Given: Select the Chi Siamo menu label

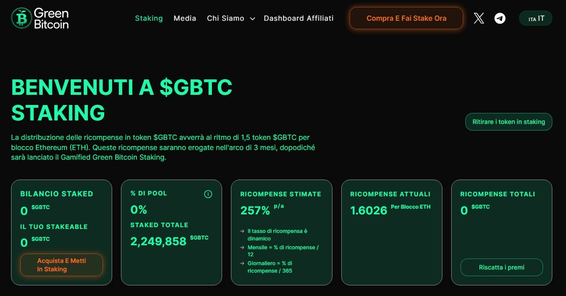Looking at the screenshot, I should pyautogui.click(x=225, y=18).
